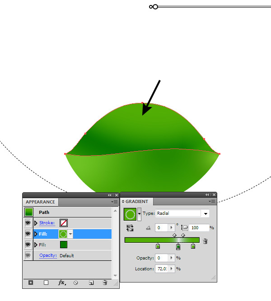Open the fx Add New Effect menu
This screenshot has width=271, height=301.
tap(62, 283)
